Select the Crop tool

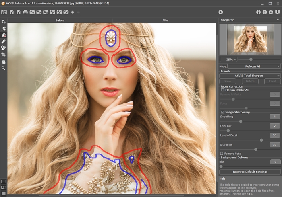click(x=3, y=55)
